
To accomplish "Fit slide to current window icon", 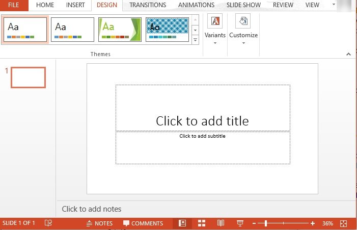I will tap(343, 223).
